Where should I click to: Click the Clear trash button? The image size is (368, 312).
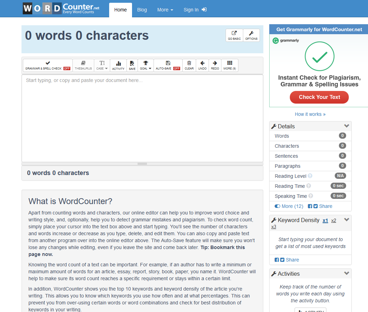[x=189, y=65]
